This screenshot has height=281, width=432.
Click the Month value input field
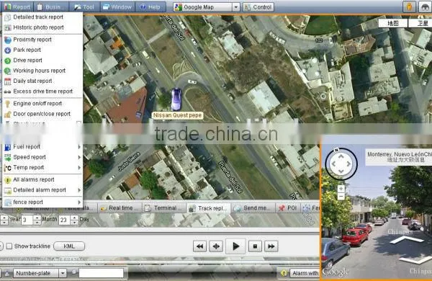point(27,220)
